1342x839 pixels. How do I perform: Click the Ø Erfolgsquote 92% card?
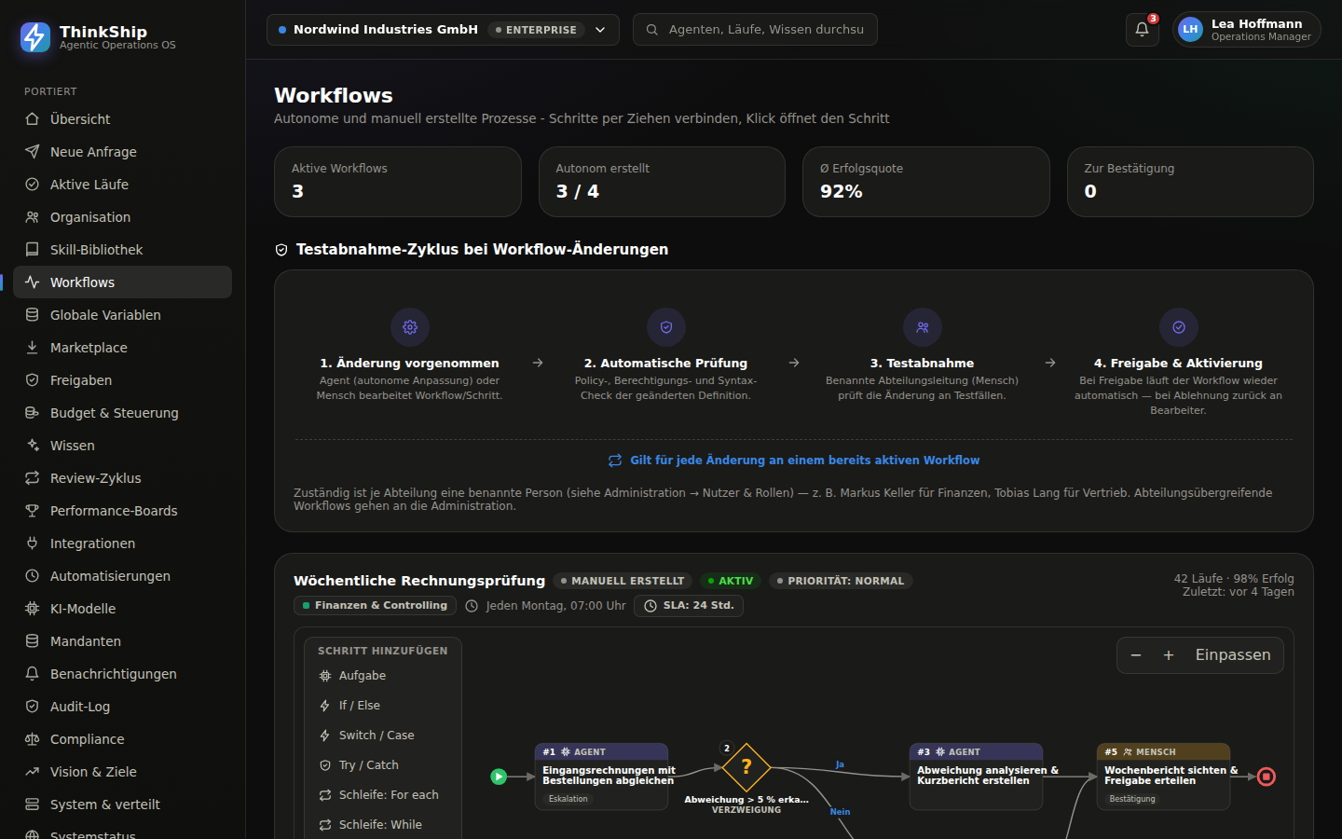coord(926,182)
